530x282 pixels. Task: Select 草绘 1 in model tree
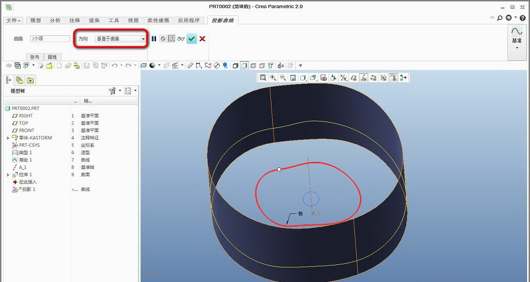click(26, 160)
